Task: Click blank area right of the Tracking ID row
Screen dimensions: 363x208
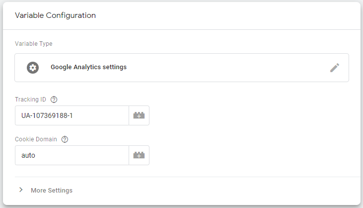Action: point(248,115)
